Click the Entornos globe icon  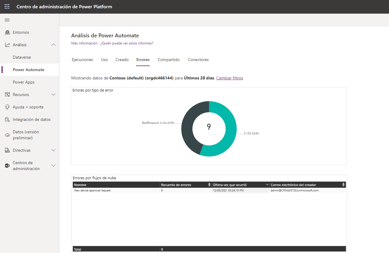coord(7,32)
